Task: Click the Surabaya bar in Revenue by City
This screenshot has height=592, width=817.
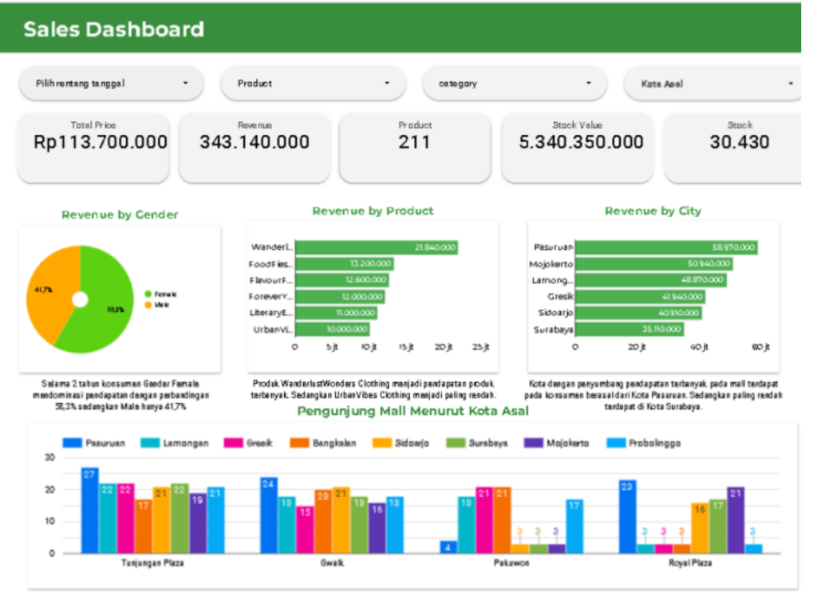Action: (630, 329)
